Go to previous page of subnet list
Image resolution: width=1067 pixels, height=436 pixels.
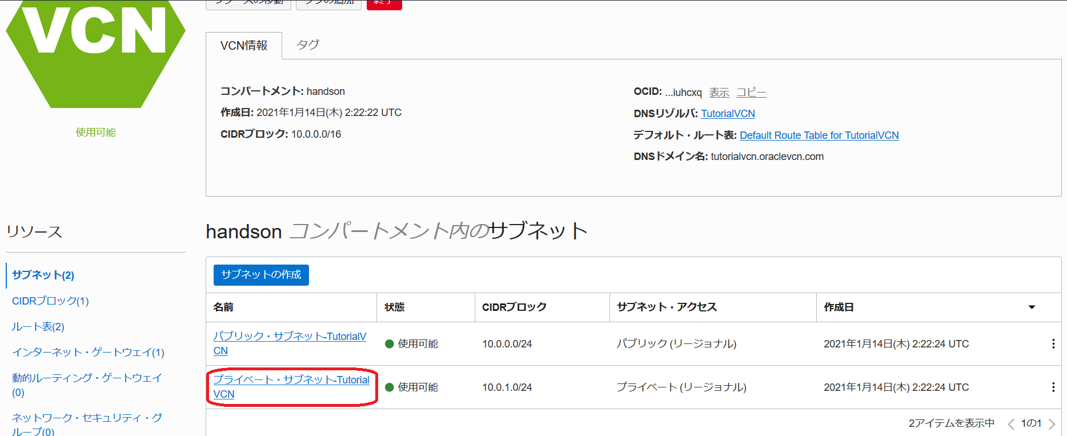[x=1011, y=423]
